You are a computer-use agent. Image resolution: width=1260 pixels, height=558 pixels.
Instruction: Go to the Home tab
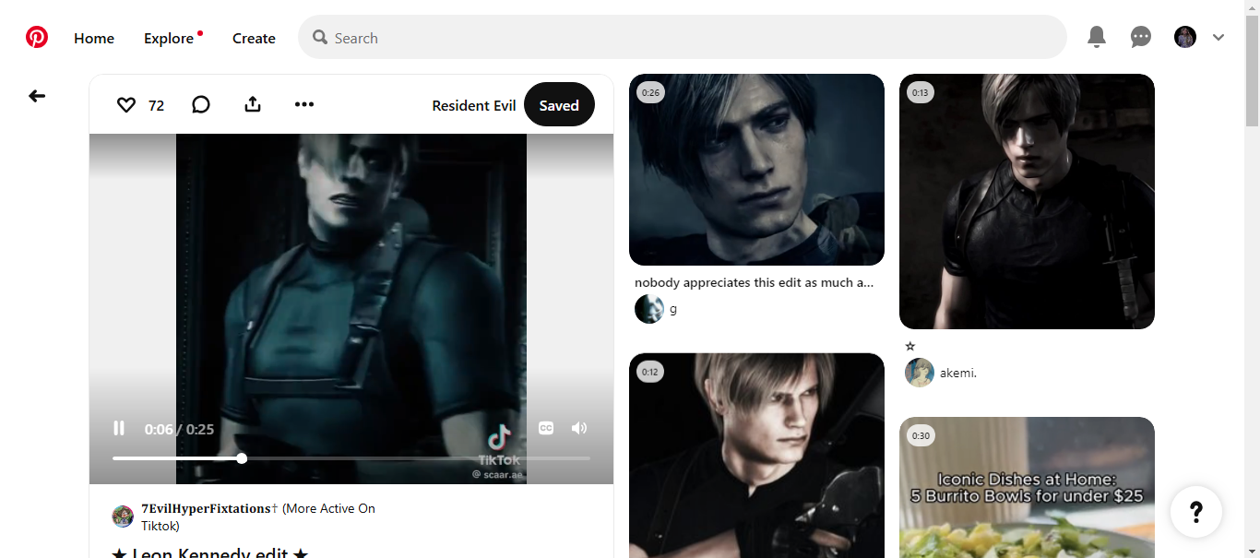point(94,38)
